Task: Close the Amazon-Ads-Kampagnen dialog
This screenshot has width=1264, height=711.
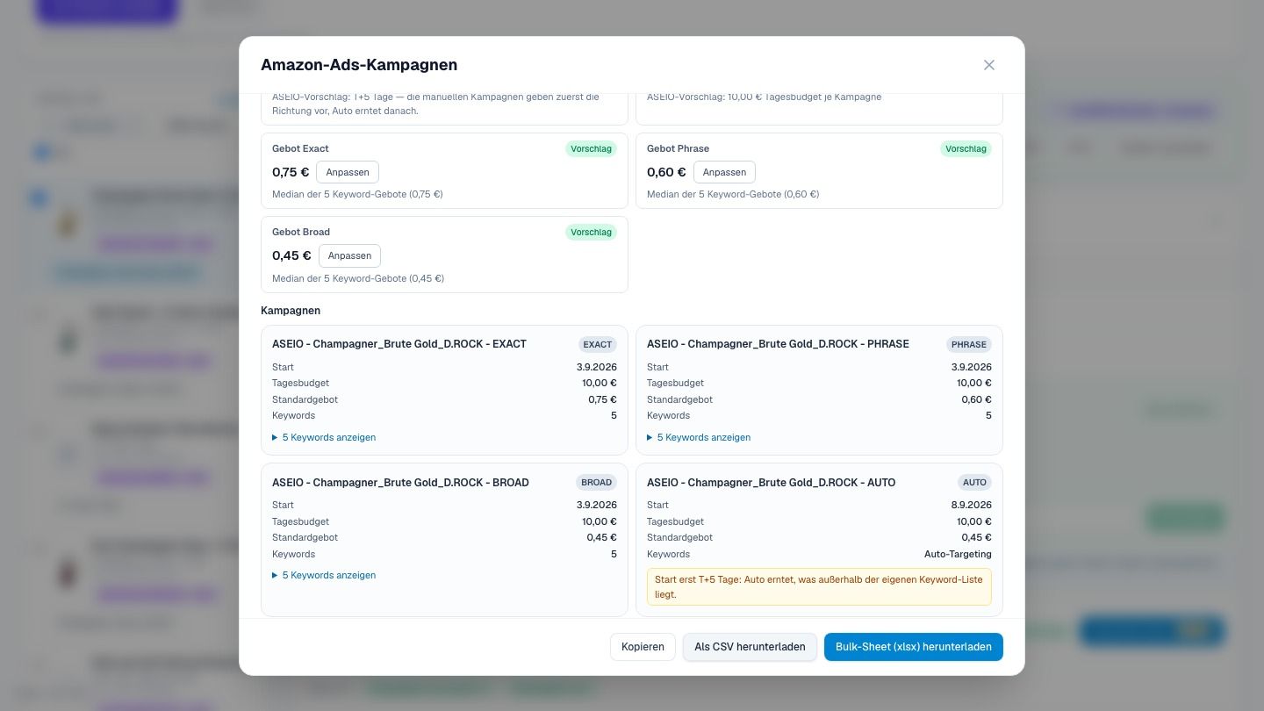Action: click(989, 65)
